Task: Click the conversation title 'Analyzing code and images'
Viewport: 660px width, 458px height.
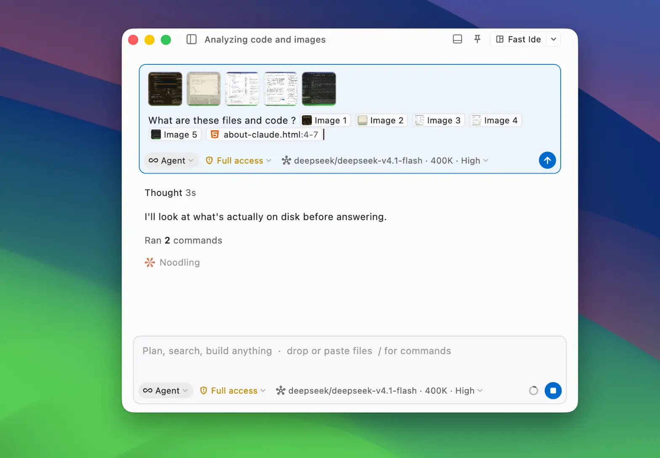Action: (265, 40)
